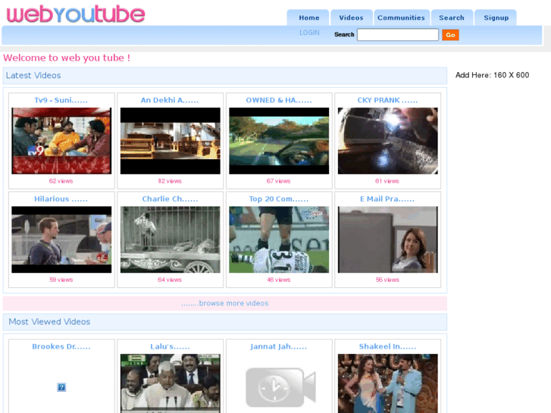Focus the Search text field
The width and height of the screenshot is (551, 413).
[x=398, y=34]
